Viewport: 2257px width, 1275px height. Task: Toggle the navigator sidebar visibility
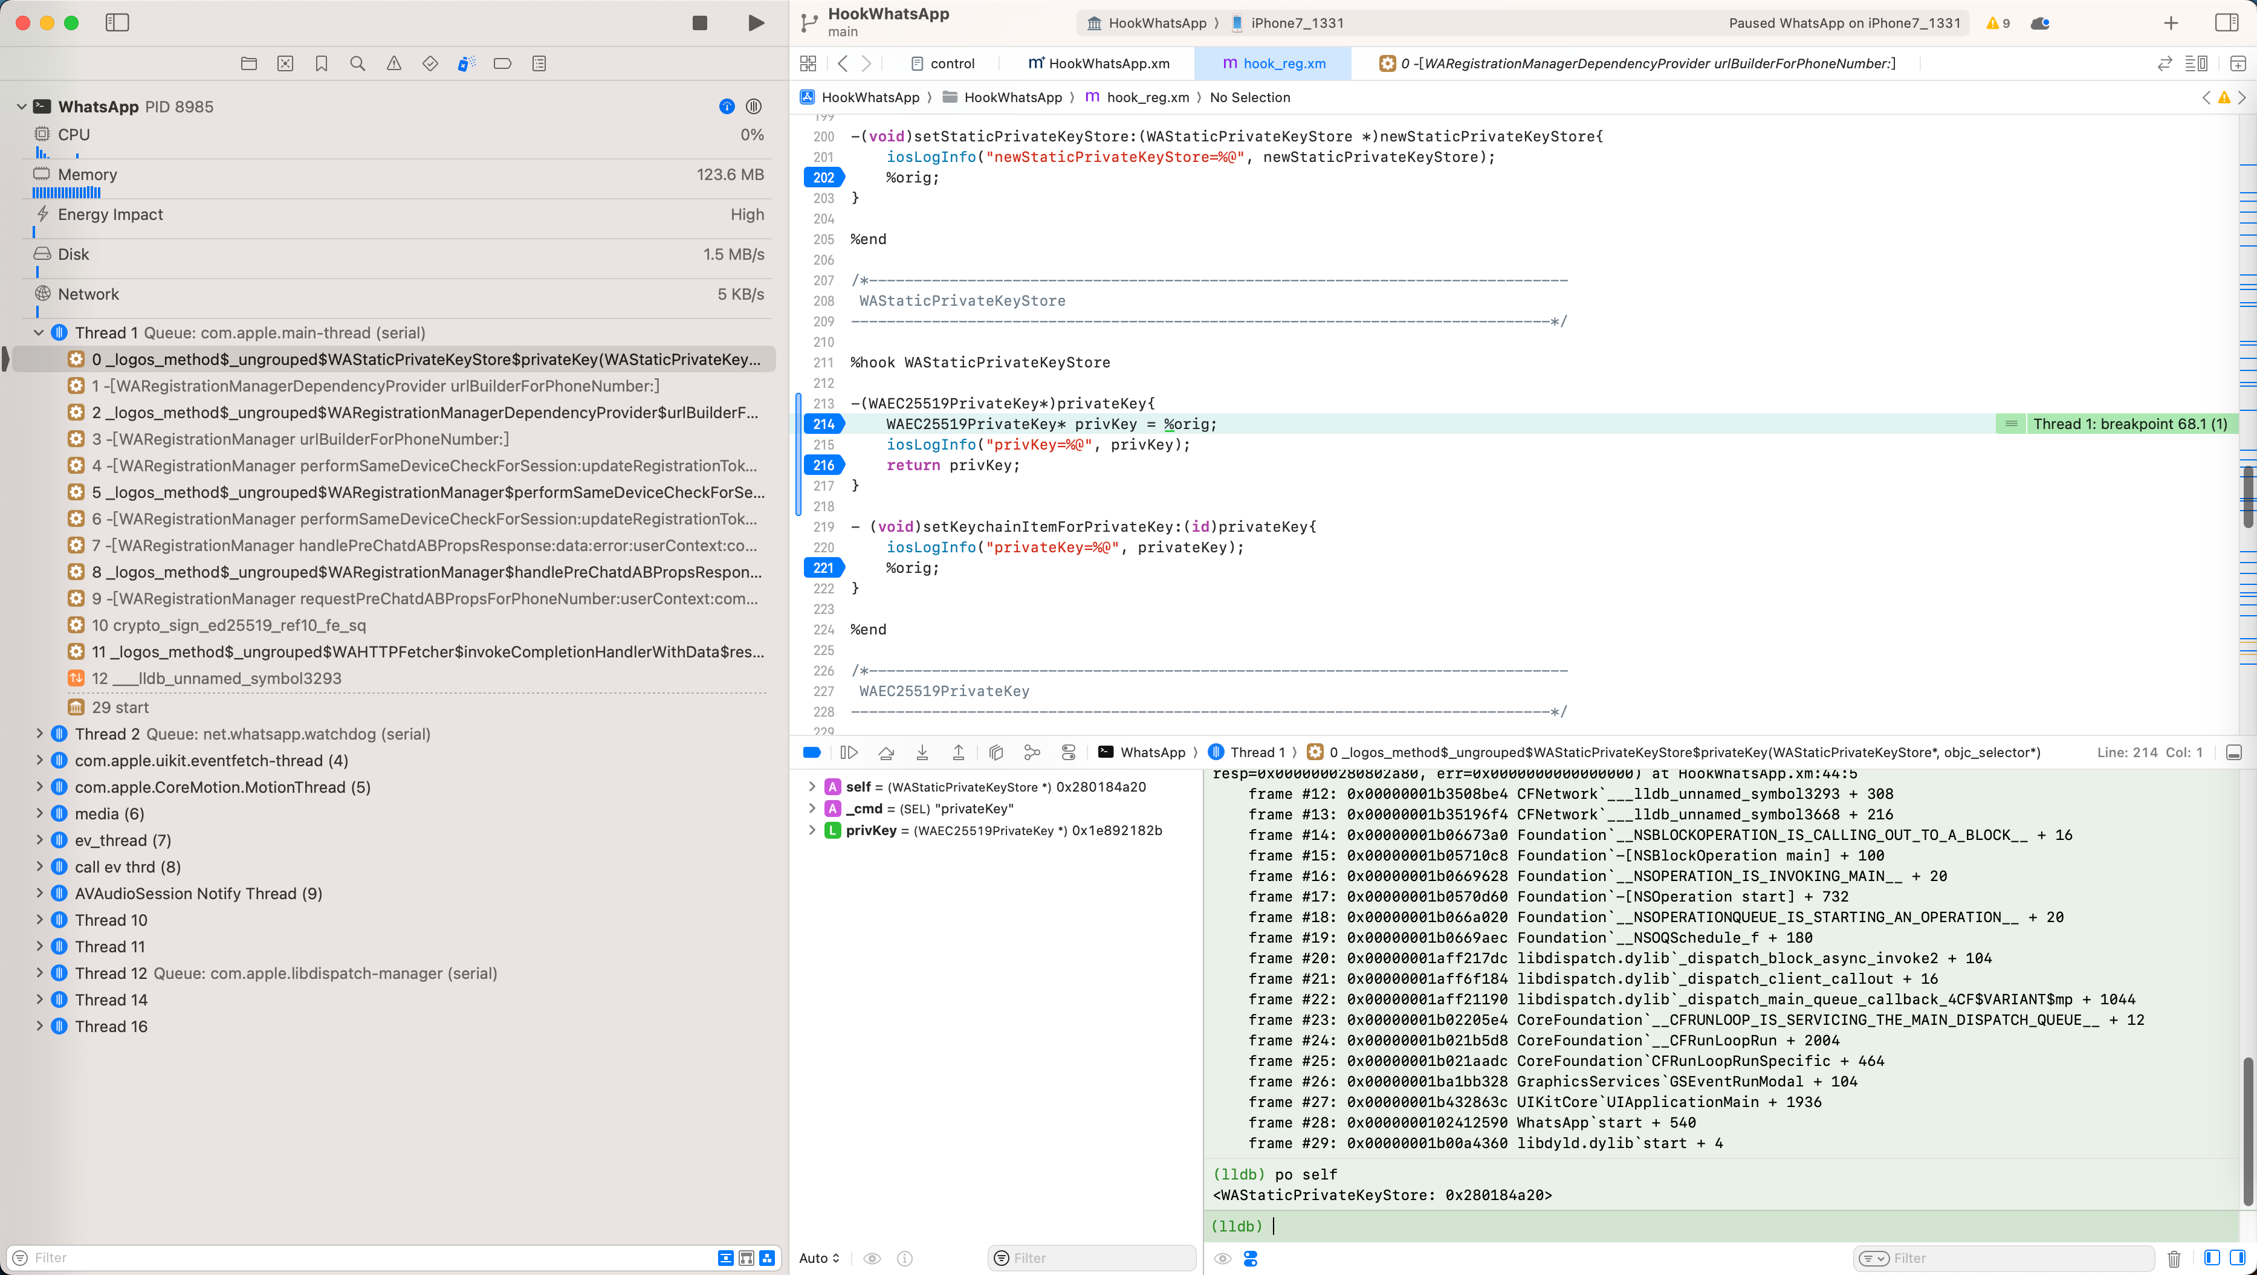(x=117, y=23)
